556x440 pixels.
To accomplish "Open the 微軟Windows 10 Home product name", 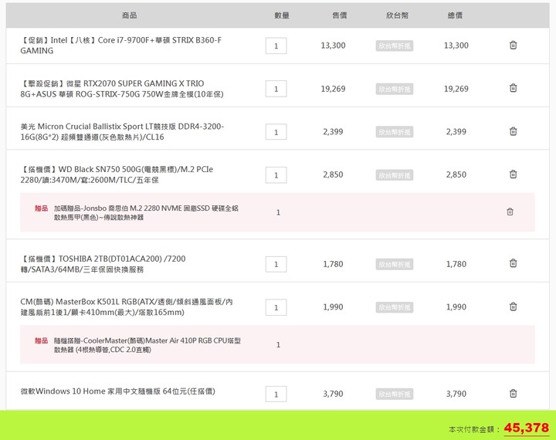I will point(117,391).
